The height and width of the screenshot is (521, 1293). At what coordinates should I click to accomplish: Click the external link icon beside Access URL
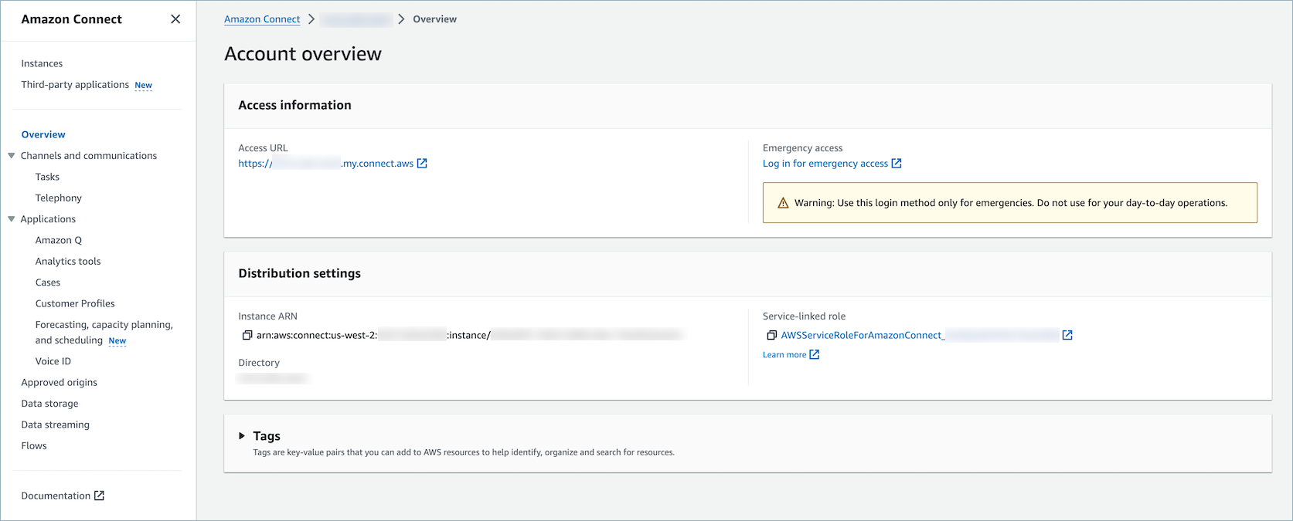422,164
